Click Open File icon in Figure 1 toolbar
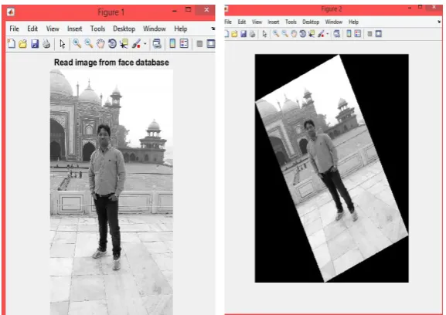The height and width of the screenshot is (315, 446). (22, 44)
